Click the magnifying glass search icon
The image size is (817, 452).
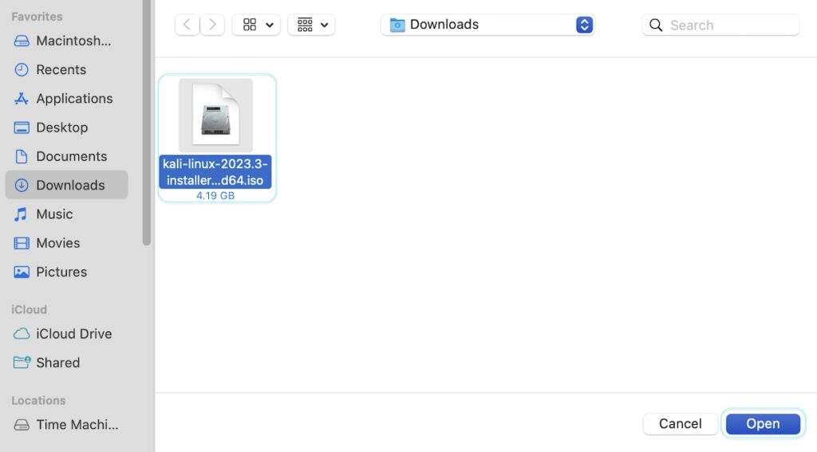coord(656,25)
